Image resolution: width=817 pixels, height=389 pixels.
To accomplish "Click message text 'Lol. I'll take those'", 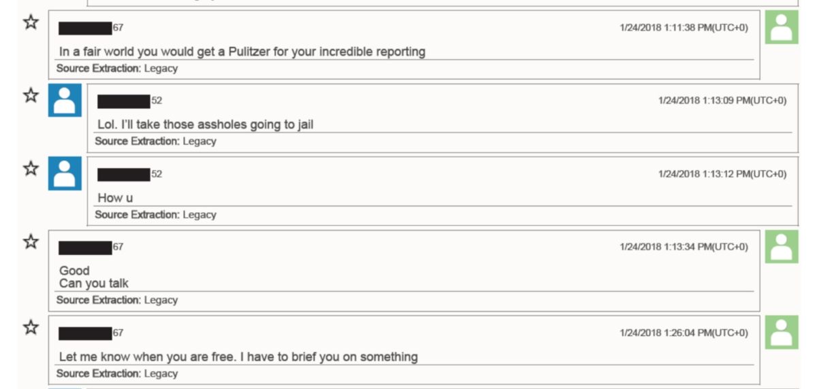I will pos(206,124).
